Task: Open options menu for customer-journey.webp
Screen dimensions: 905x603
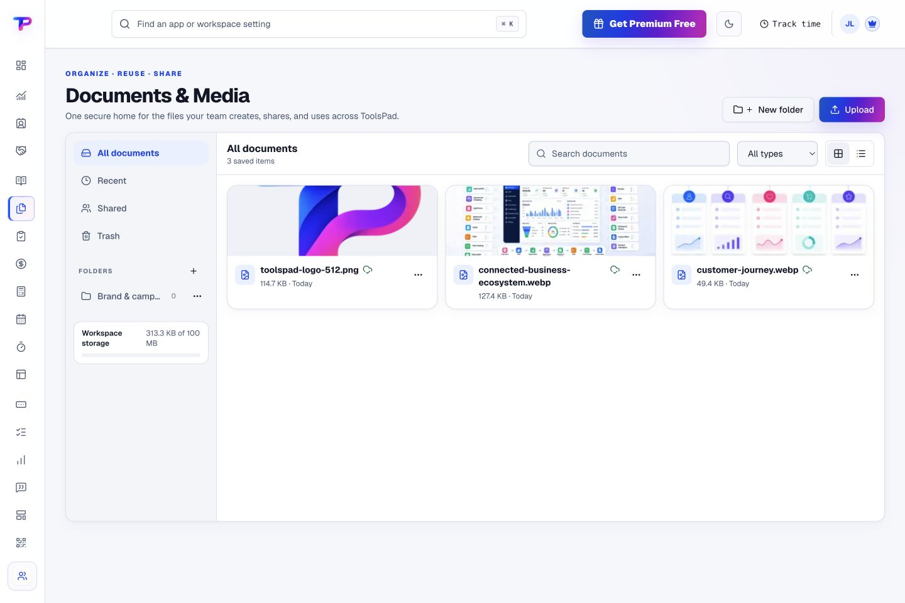Action: [x=854, y=275]
